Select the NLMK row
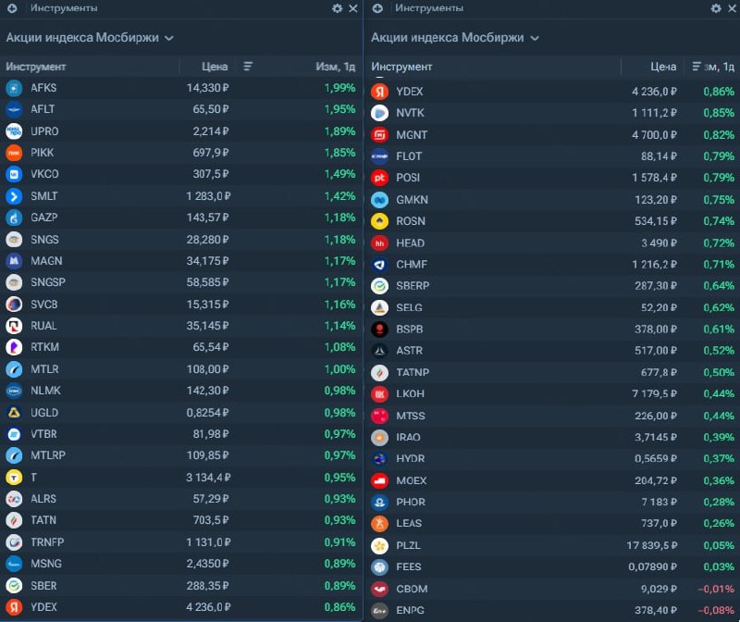This screenshot has height=622, width=740. (181, 391)
